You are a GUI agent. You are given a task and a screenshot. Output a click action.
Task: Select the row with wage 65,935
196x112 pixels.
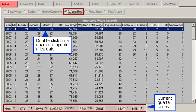click(x=94, y=55)
